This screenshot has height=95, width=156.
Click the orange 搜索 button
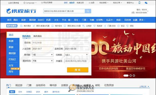point(78,70)
